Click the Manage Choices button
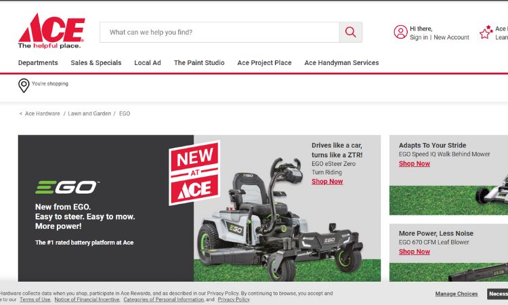508x305 pixels. (457, 294)
